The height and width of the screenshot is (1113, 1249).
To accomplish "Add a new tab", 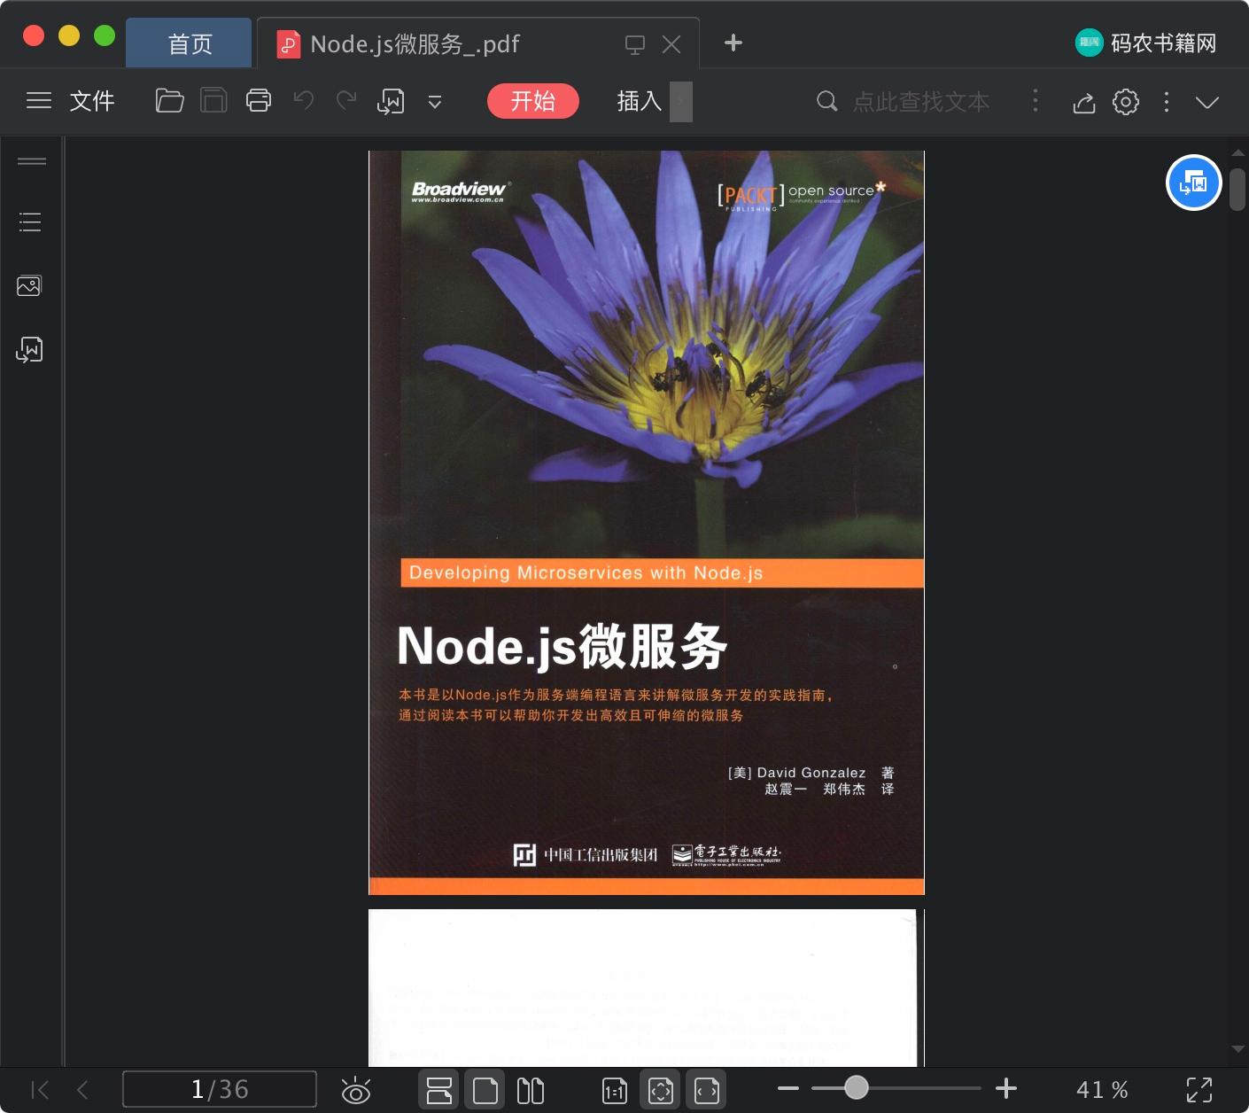I will click(733, 43).
